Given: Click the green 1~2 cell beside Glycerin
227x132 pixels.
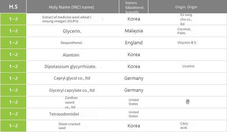Looking at the screenshot, I should [x=13, y=31].
